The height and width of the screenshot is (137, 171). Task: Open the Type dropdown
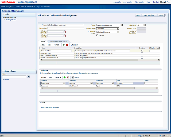click(122, 25)
